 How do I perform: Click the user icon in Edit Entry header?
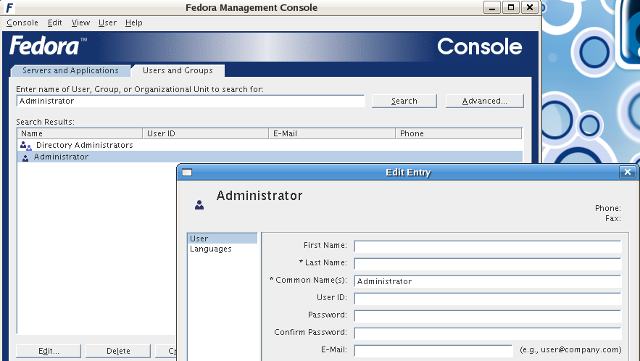pos(199,204)
